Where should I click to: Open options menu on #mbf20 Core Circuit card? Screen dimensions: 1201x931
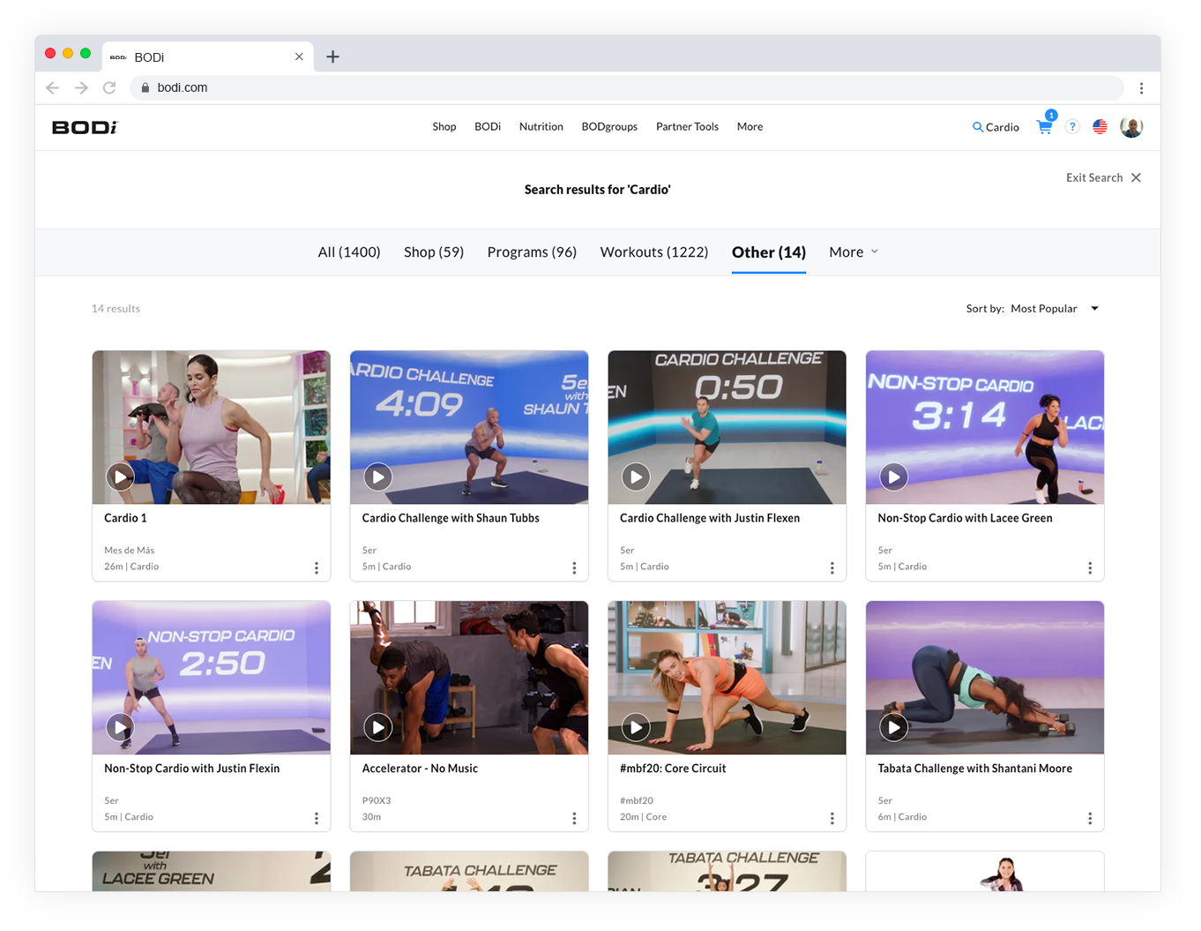(x=832, y=819)
